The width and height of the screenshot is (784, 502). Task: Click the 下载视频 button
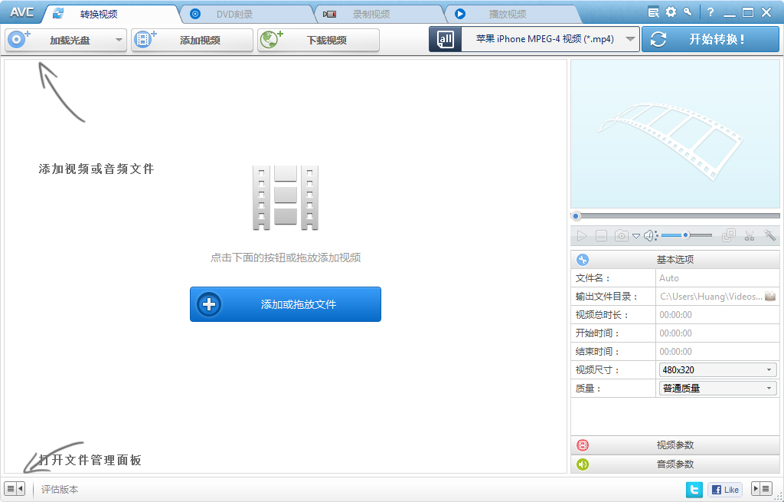(x=318, y=40)
